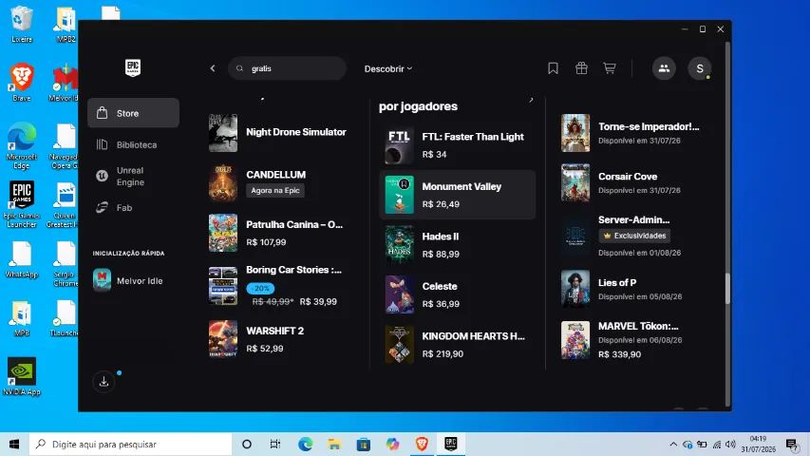Expand the Descobrir dropdown
Image resolution: width=810 pixels, height=456 pixels.
pos(388,68)
